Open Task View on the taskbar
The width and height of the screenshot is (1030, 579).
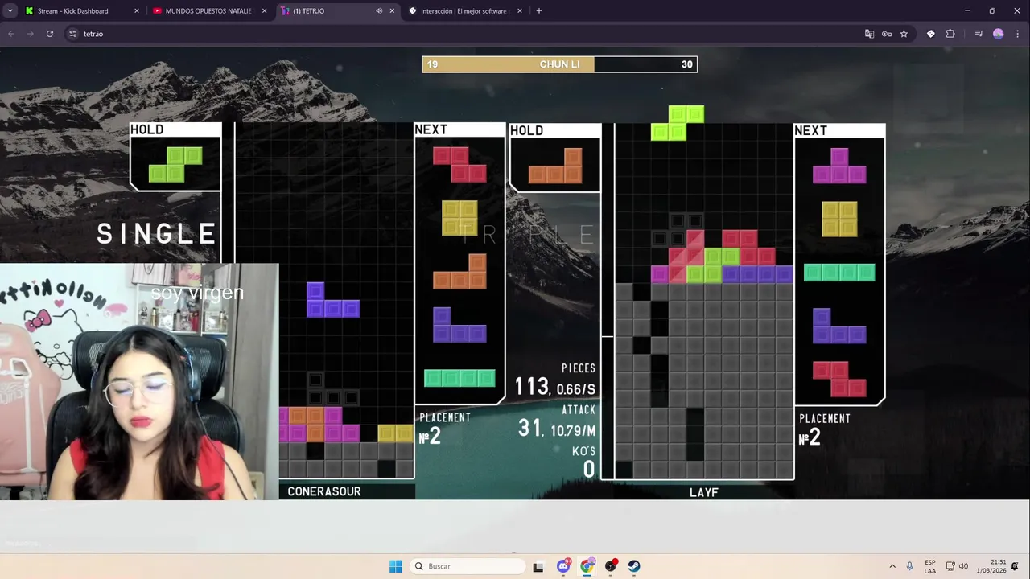click(x=538, y=566)
